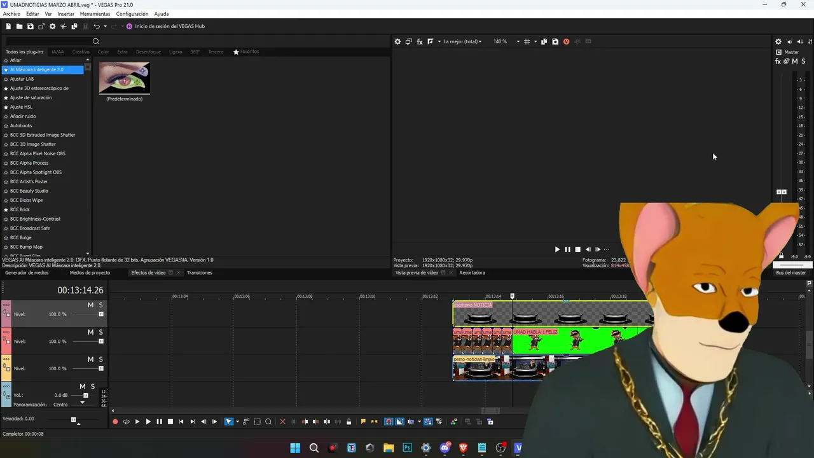Screen dimensions: 814x458
Task: Open the Generador de medios tab
Action: (x=27, y=273)
